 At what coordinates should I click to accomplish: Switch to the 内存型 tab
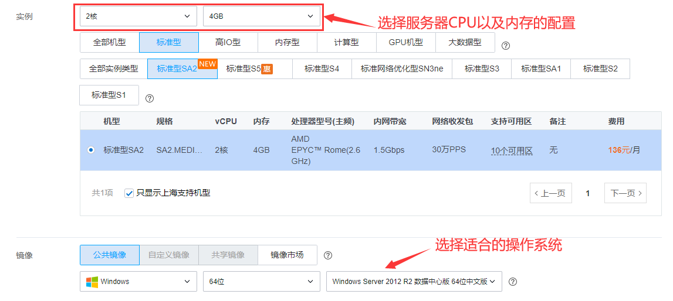tap(287, 42)
